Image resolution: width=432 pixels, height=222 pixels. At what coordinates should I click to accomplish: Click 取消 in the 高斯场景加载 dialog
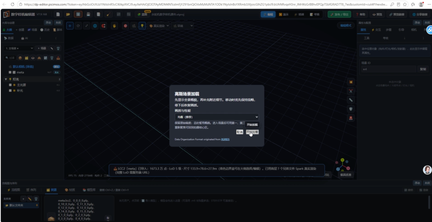tap(240, 132)
